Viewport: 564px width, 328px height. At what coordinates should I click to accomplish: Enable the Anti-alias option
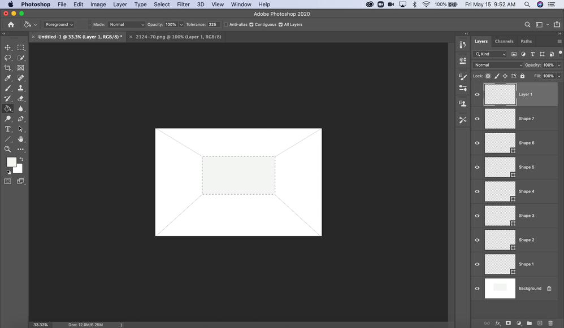[226, 24]
